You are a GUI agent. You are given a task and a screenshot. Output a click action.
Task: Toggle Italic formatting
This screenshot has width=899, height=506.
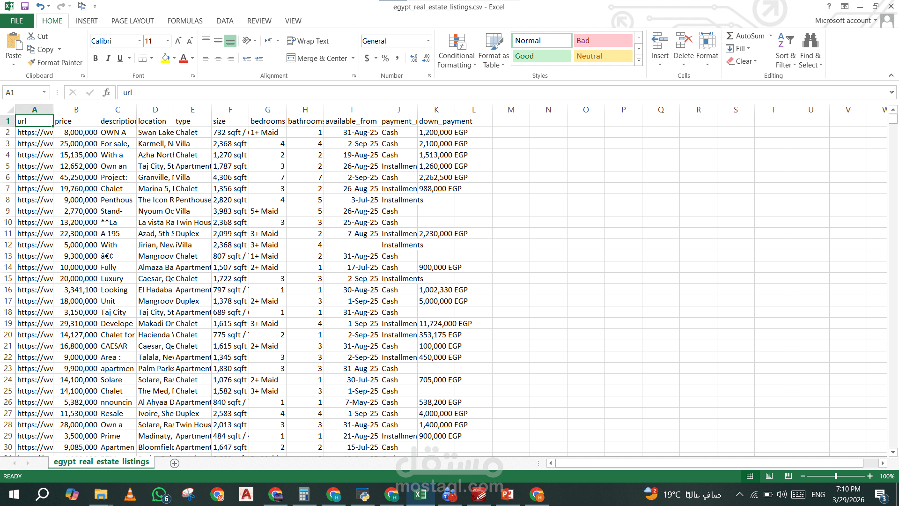(108, 58)
